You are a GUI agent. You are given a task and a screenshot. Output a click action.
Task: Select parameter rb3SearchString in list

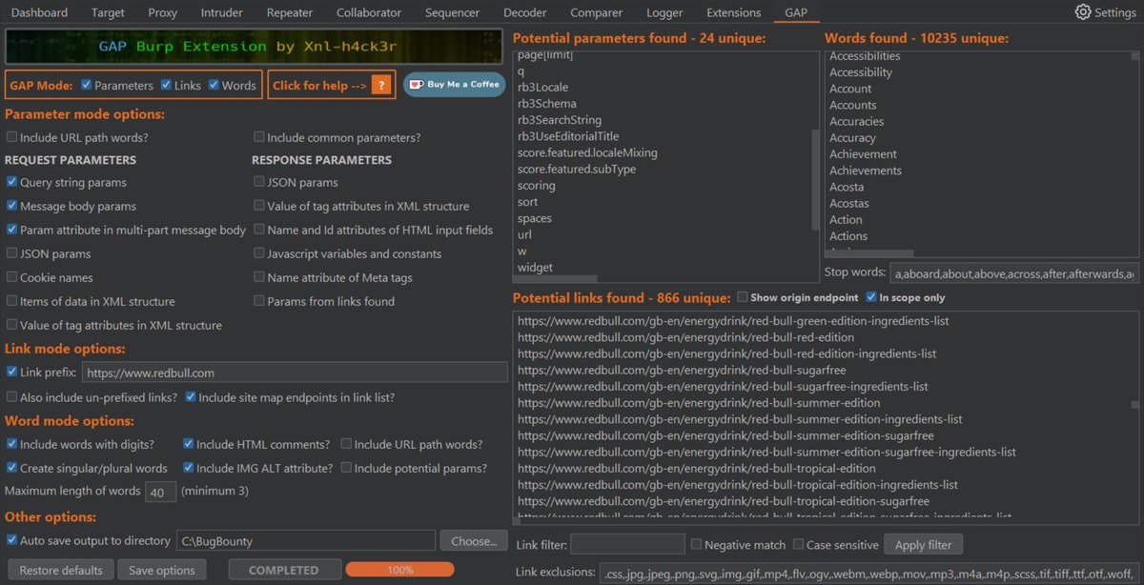click(560, 120)
